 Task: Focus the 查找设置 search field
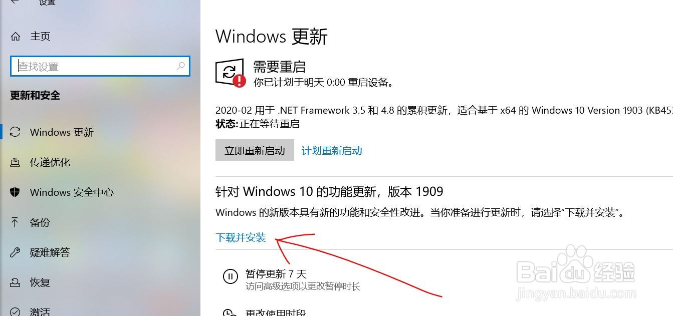pyautogui.click(x=100, y=66)
